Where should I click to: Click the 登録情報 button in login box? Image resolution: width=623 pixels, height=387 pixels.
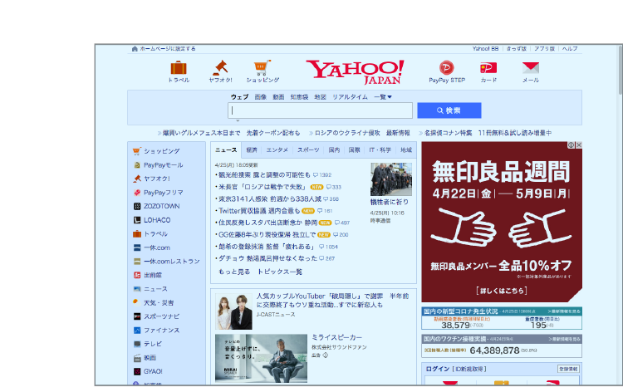pyautogui.click(x=568, y=369)
